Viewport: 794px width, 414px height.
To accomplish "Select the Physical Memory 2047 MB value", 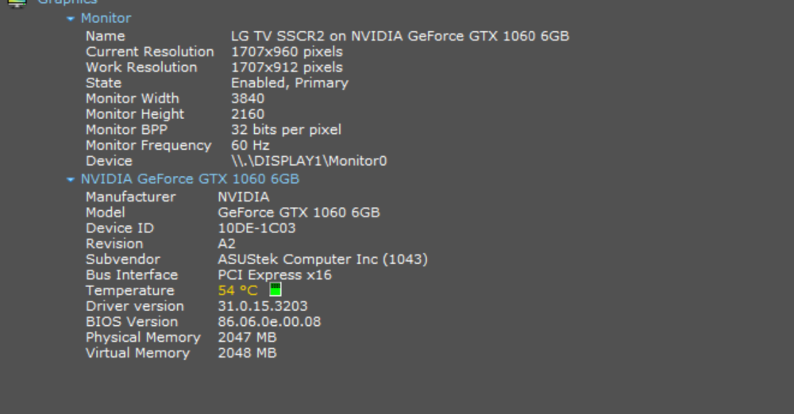I will point(247,338).
